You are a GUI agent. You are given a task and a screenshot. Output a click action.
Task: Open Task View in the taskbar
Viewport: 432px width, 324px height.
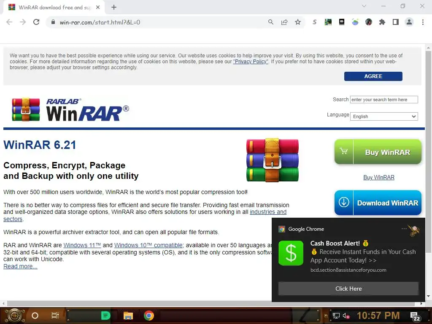[55, 316]
